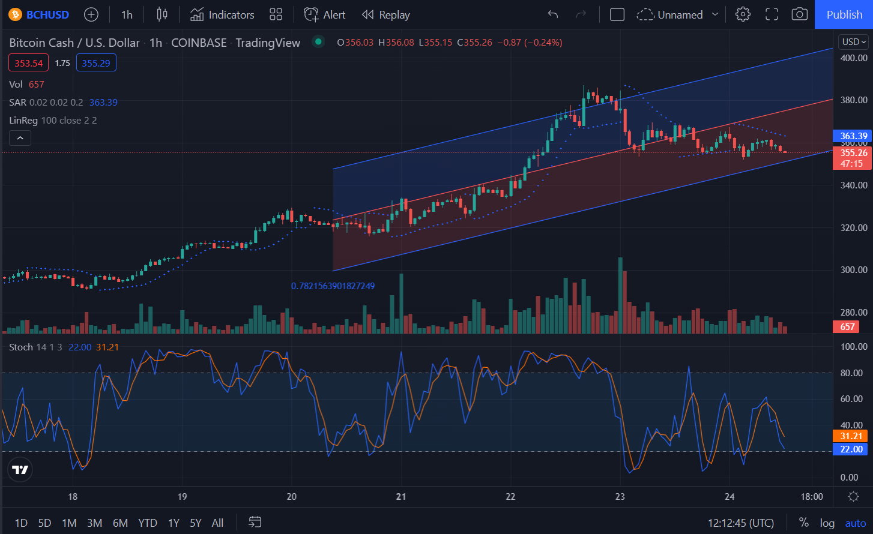Set date range to 1Y

click(x=174, y=523)
